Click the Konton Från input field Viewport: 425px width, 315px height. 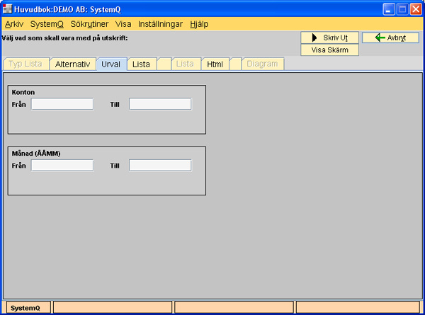[62, 104]
